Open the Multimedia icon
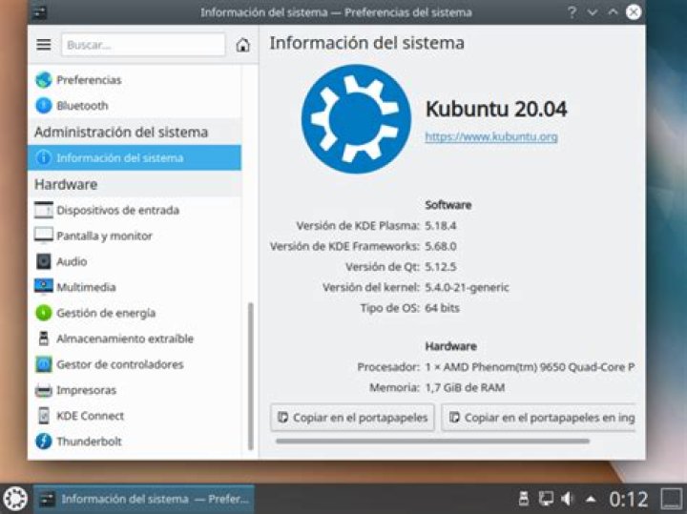 click(x=43, y=287)
